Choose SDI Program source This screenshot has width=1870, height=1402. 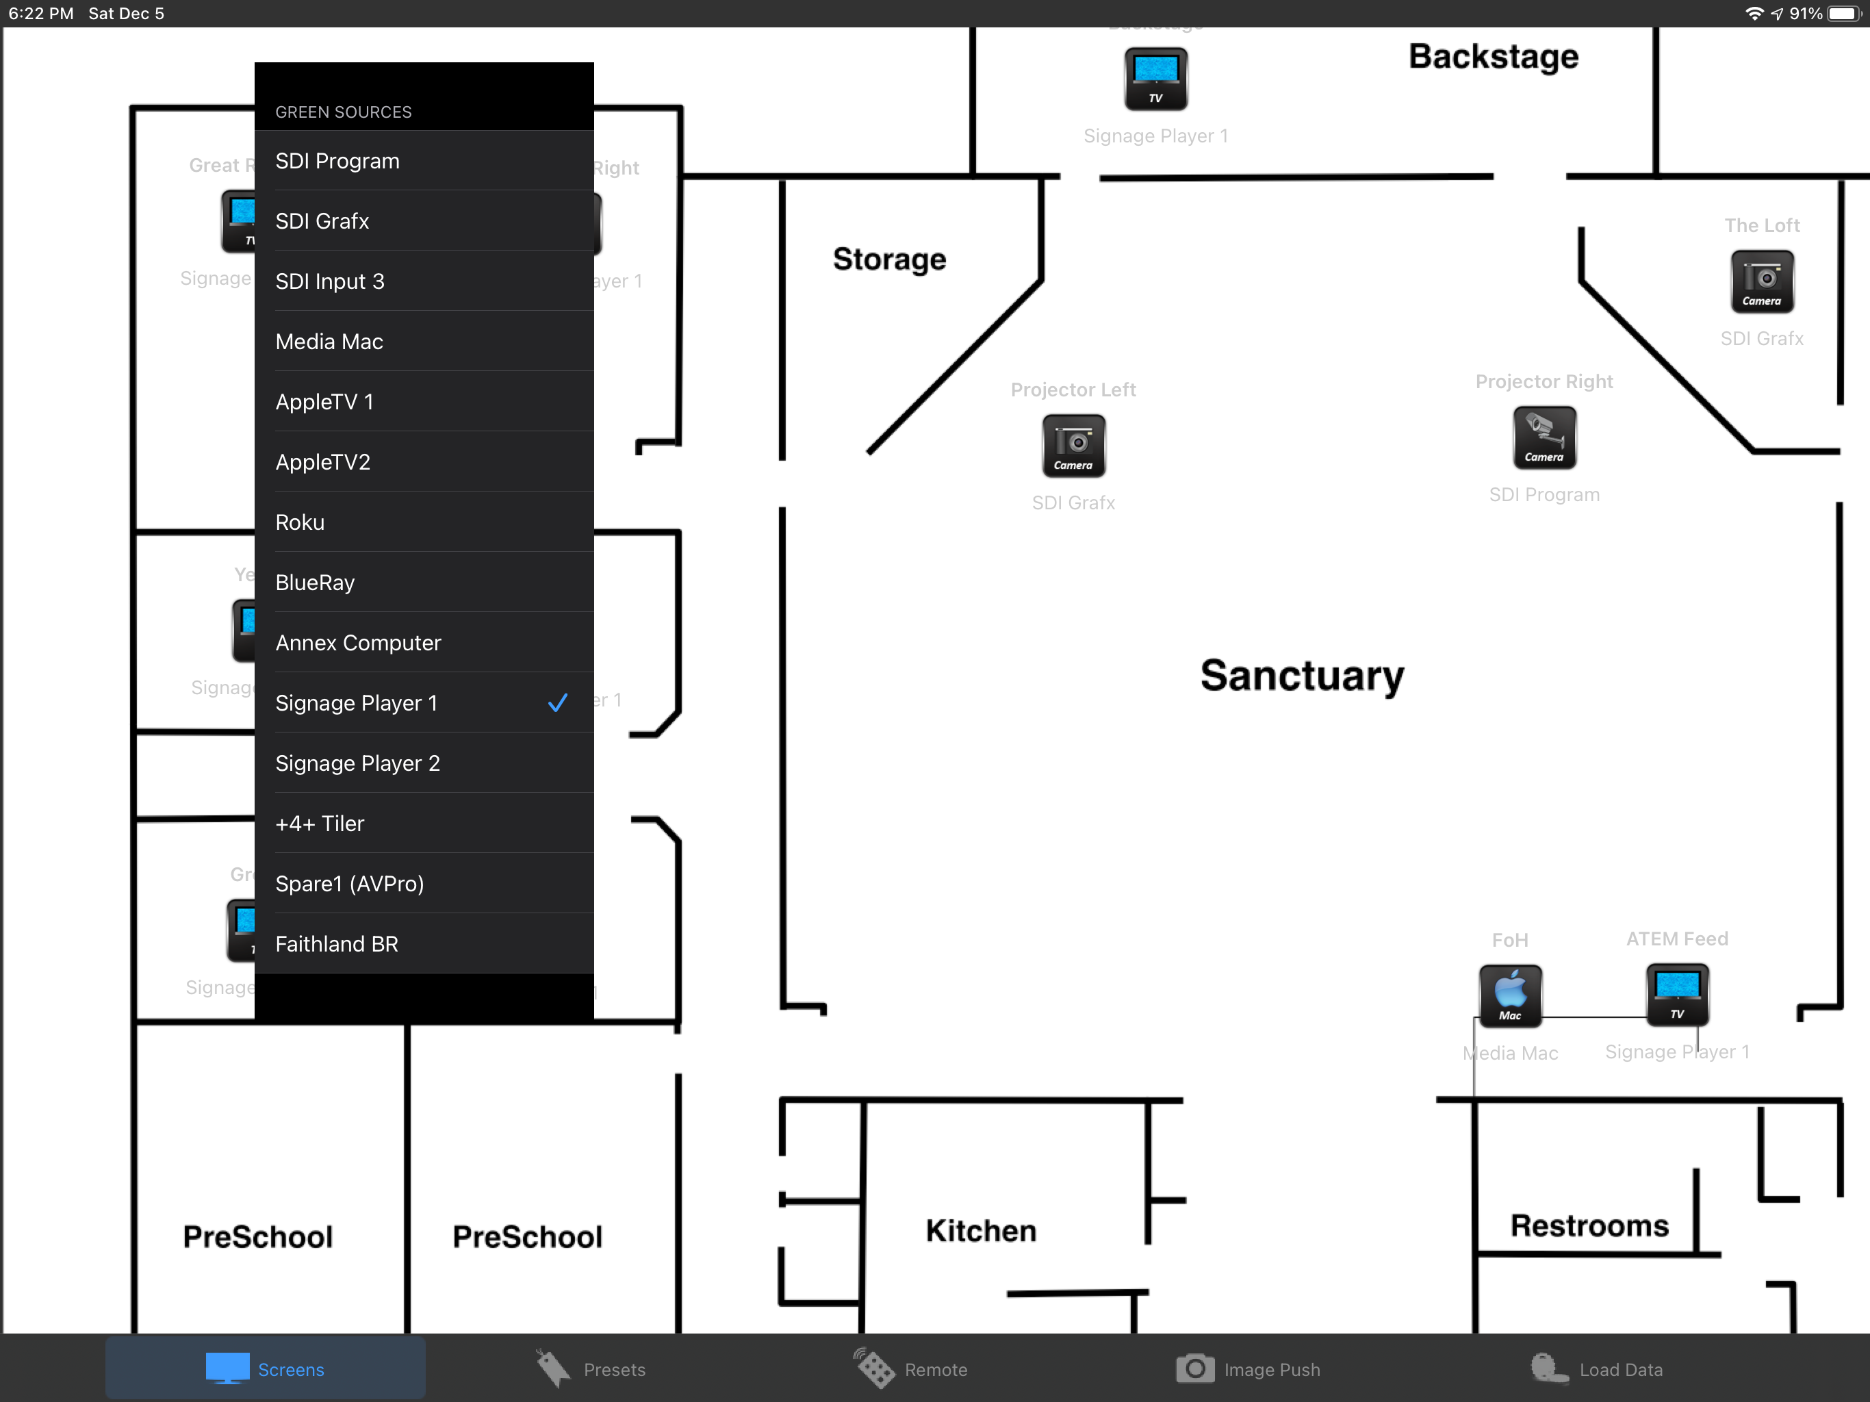[424, 161]
